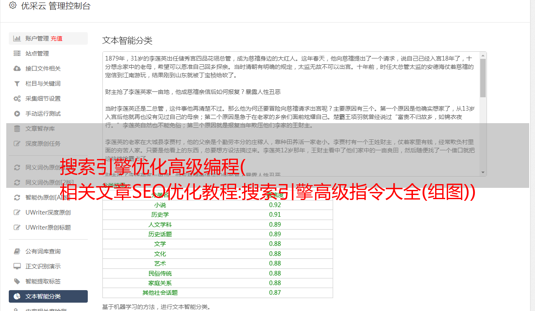Click the cloud upload icon for 接口文件相关
The image size is (535, 311).
(x=17, y=68)
